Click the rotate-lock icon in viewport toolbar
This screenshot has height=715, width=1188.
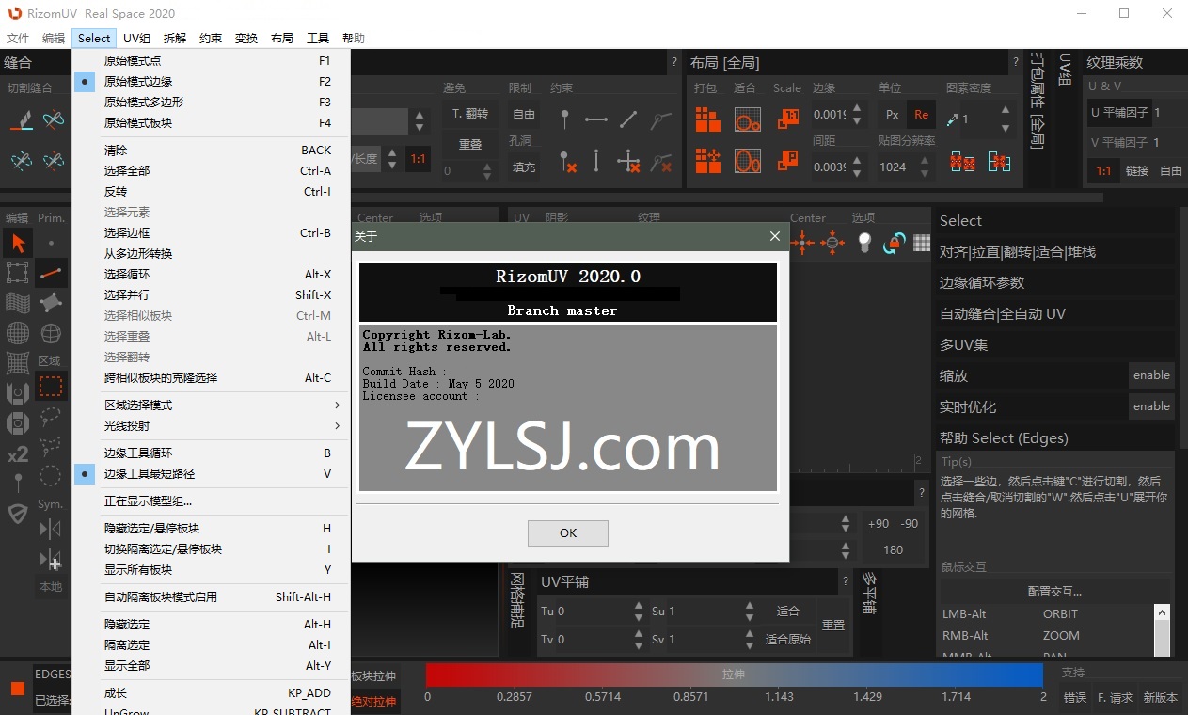pyautogui.click(x=894, y=243)
